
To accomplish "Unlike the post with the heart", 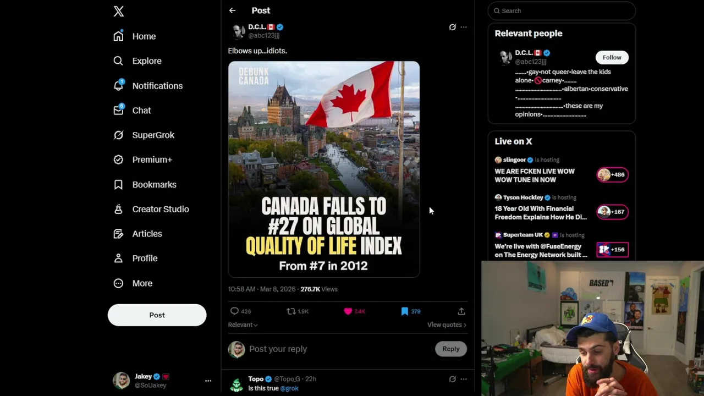I will [348, 311].
